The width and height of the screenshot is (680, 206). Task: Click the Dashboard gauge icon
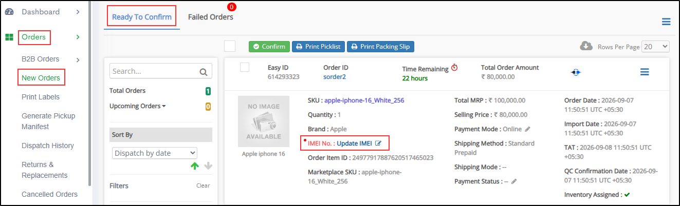(x=9, y=12)
